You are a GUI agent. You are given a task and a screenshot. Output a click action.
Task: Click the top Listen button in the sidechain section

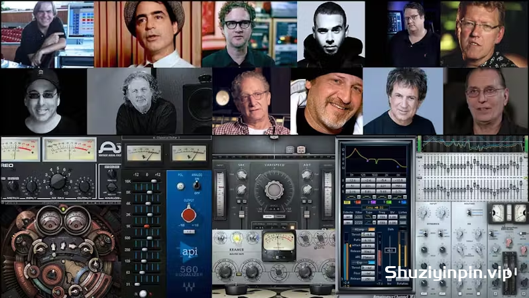point(403,216)
